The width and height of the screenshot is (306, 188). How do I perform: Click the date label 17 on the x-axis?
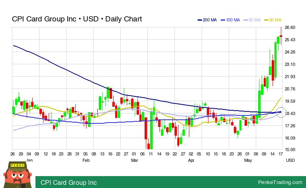280,154
